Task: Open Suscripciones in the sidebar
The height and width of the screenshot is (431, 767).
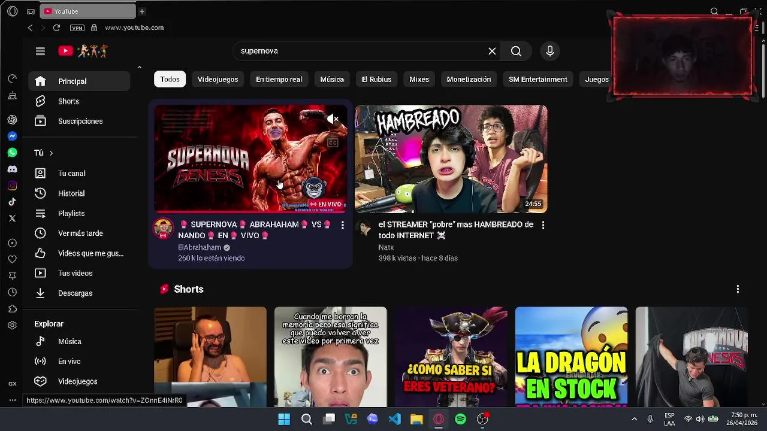Action: [79, 121]
